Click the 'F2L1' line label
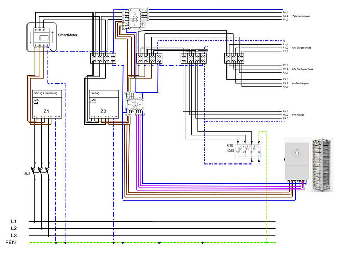This screenshot has height=259, width=347. [x=285, y=65]
